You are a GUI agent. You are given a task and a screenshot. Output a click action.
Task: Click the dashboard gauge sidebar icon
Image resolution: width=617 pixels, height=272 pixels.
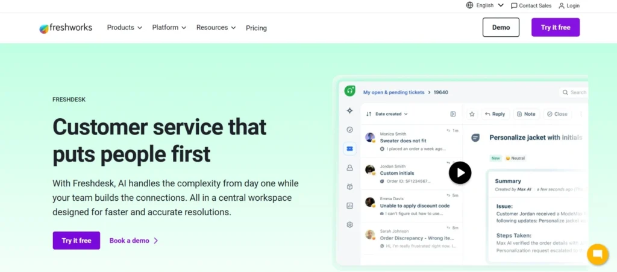349,130
